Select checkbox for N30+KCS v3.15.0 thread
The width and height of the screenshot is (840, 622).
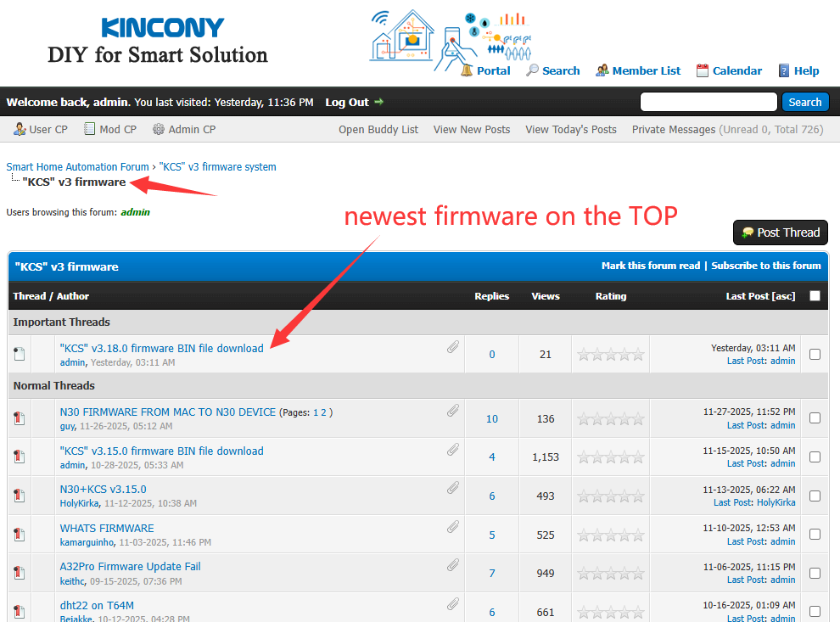tap(815, 496)
